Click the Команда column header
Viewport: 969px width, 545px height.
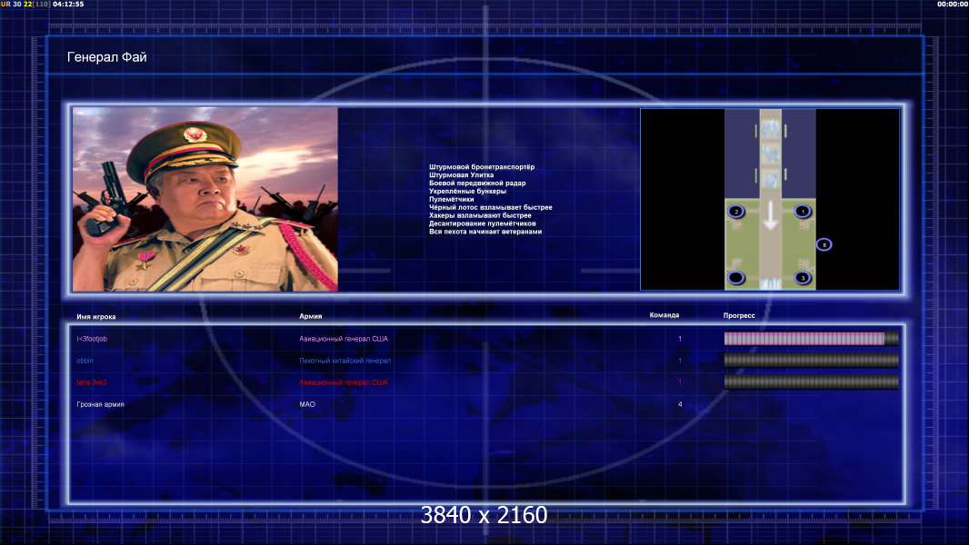tap(664, 315)
